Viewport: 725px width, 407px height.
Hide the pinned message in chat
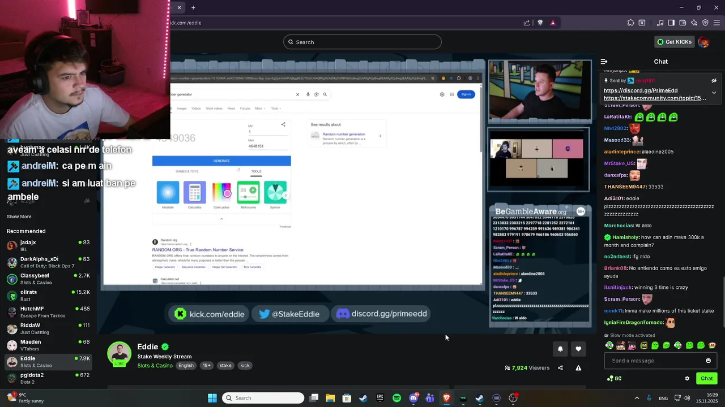(x=714, y=81)
